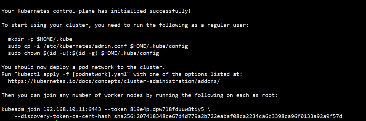Open the kubernetes.io addons documentation URL
This screenshot has height=121, width=366.
(x=114, y=81)
